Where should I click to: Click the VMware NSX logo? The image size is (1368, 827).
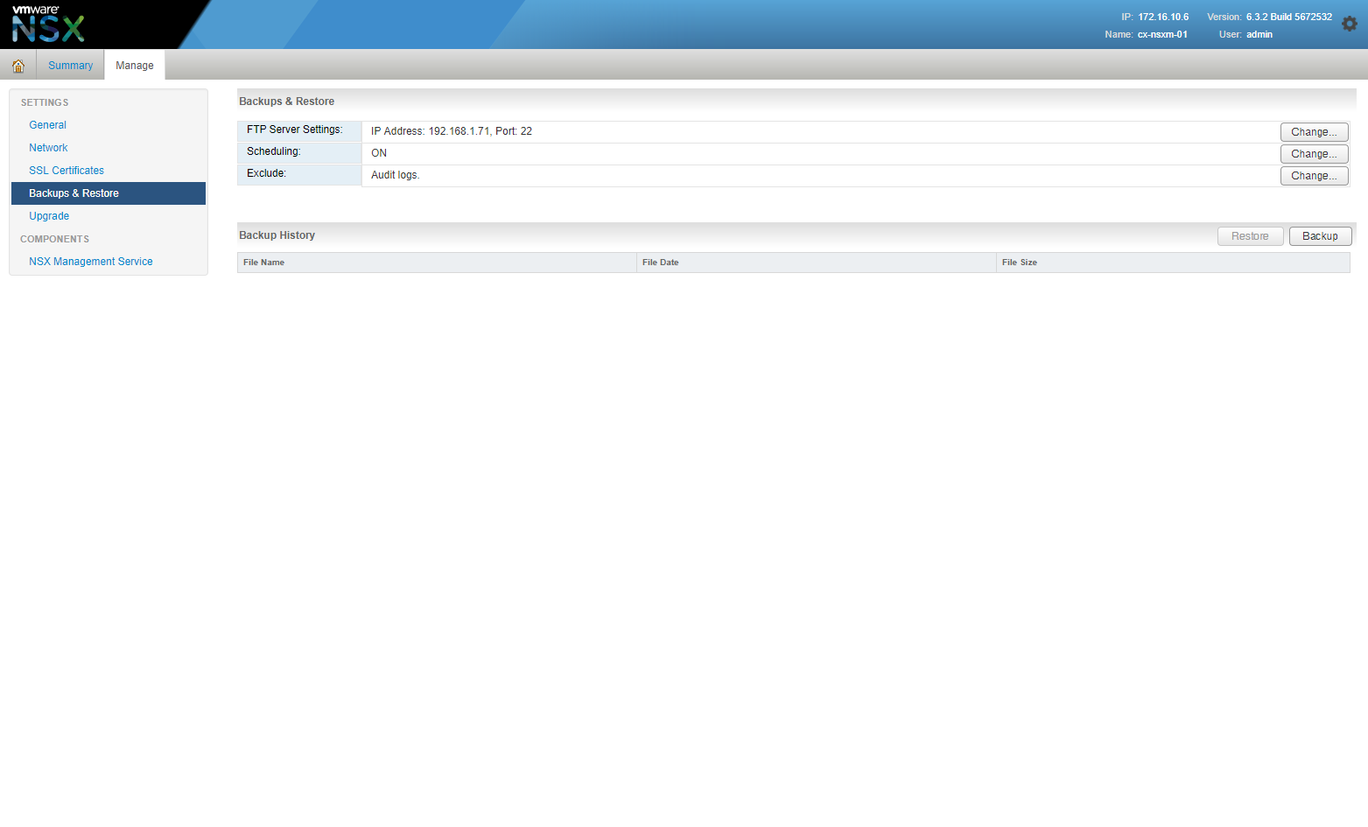point(48,24)
